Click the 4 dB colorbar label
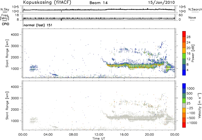Viewport: 202px width, 140px height. pyautogui.click(x=188, y=70)
